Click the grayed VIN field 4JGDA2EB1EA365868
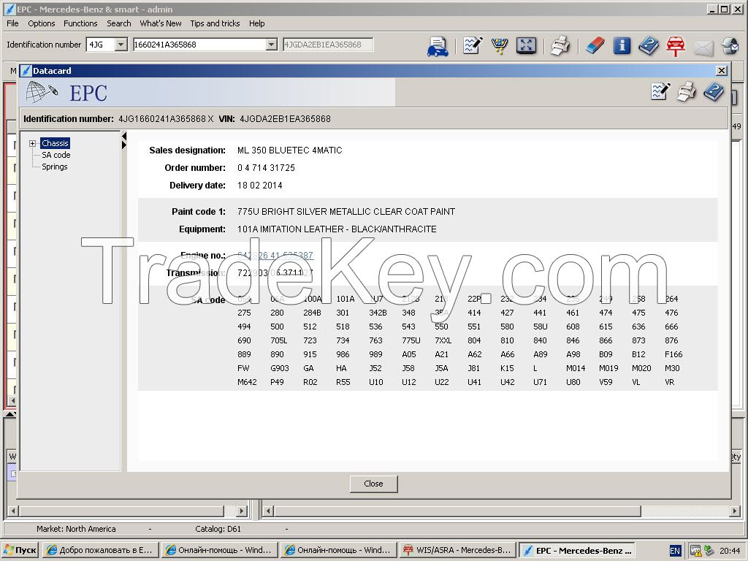This screenshot has width=748, height=561. pos(328,45)
